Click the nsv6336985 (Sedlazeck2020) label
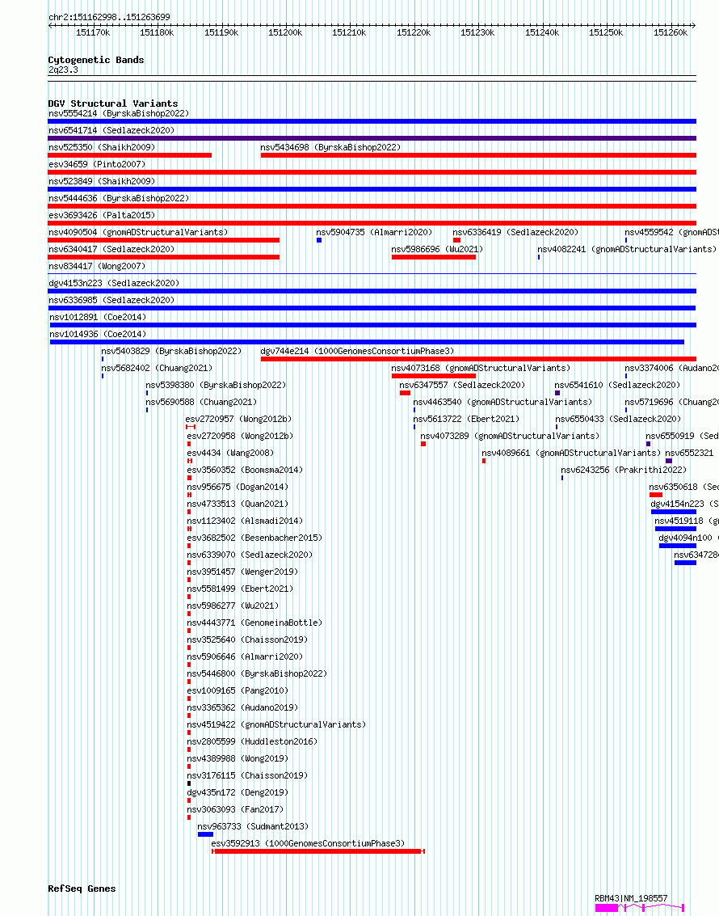 click(111, 300)
